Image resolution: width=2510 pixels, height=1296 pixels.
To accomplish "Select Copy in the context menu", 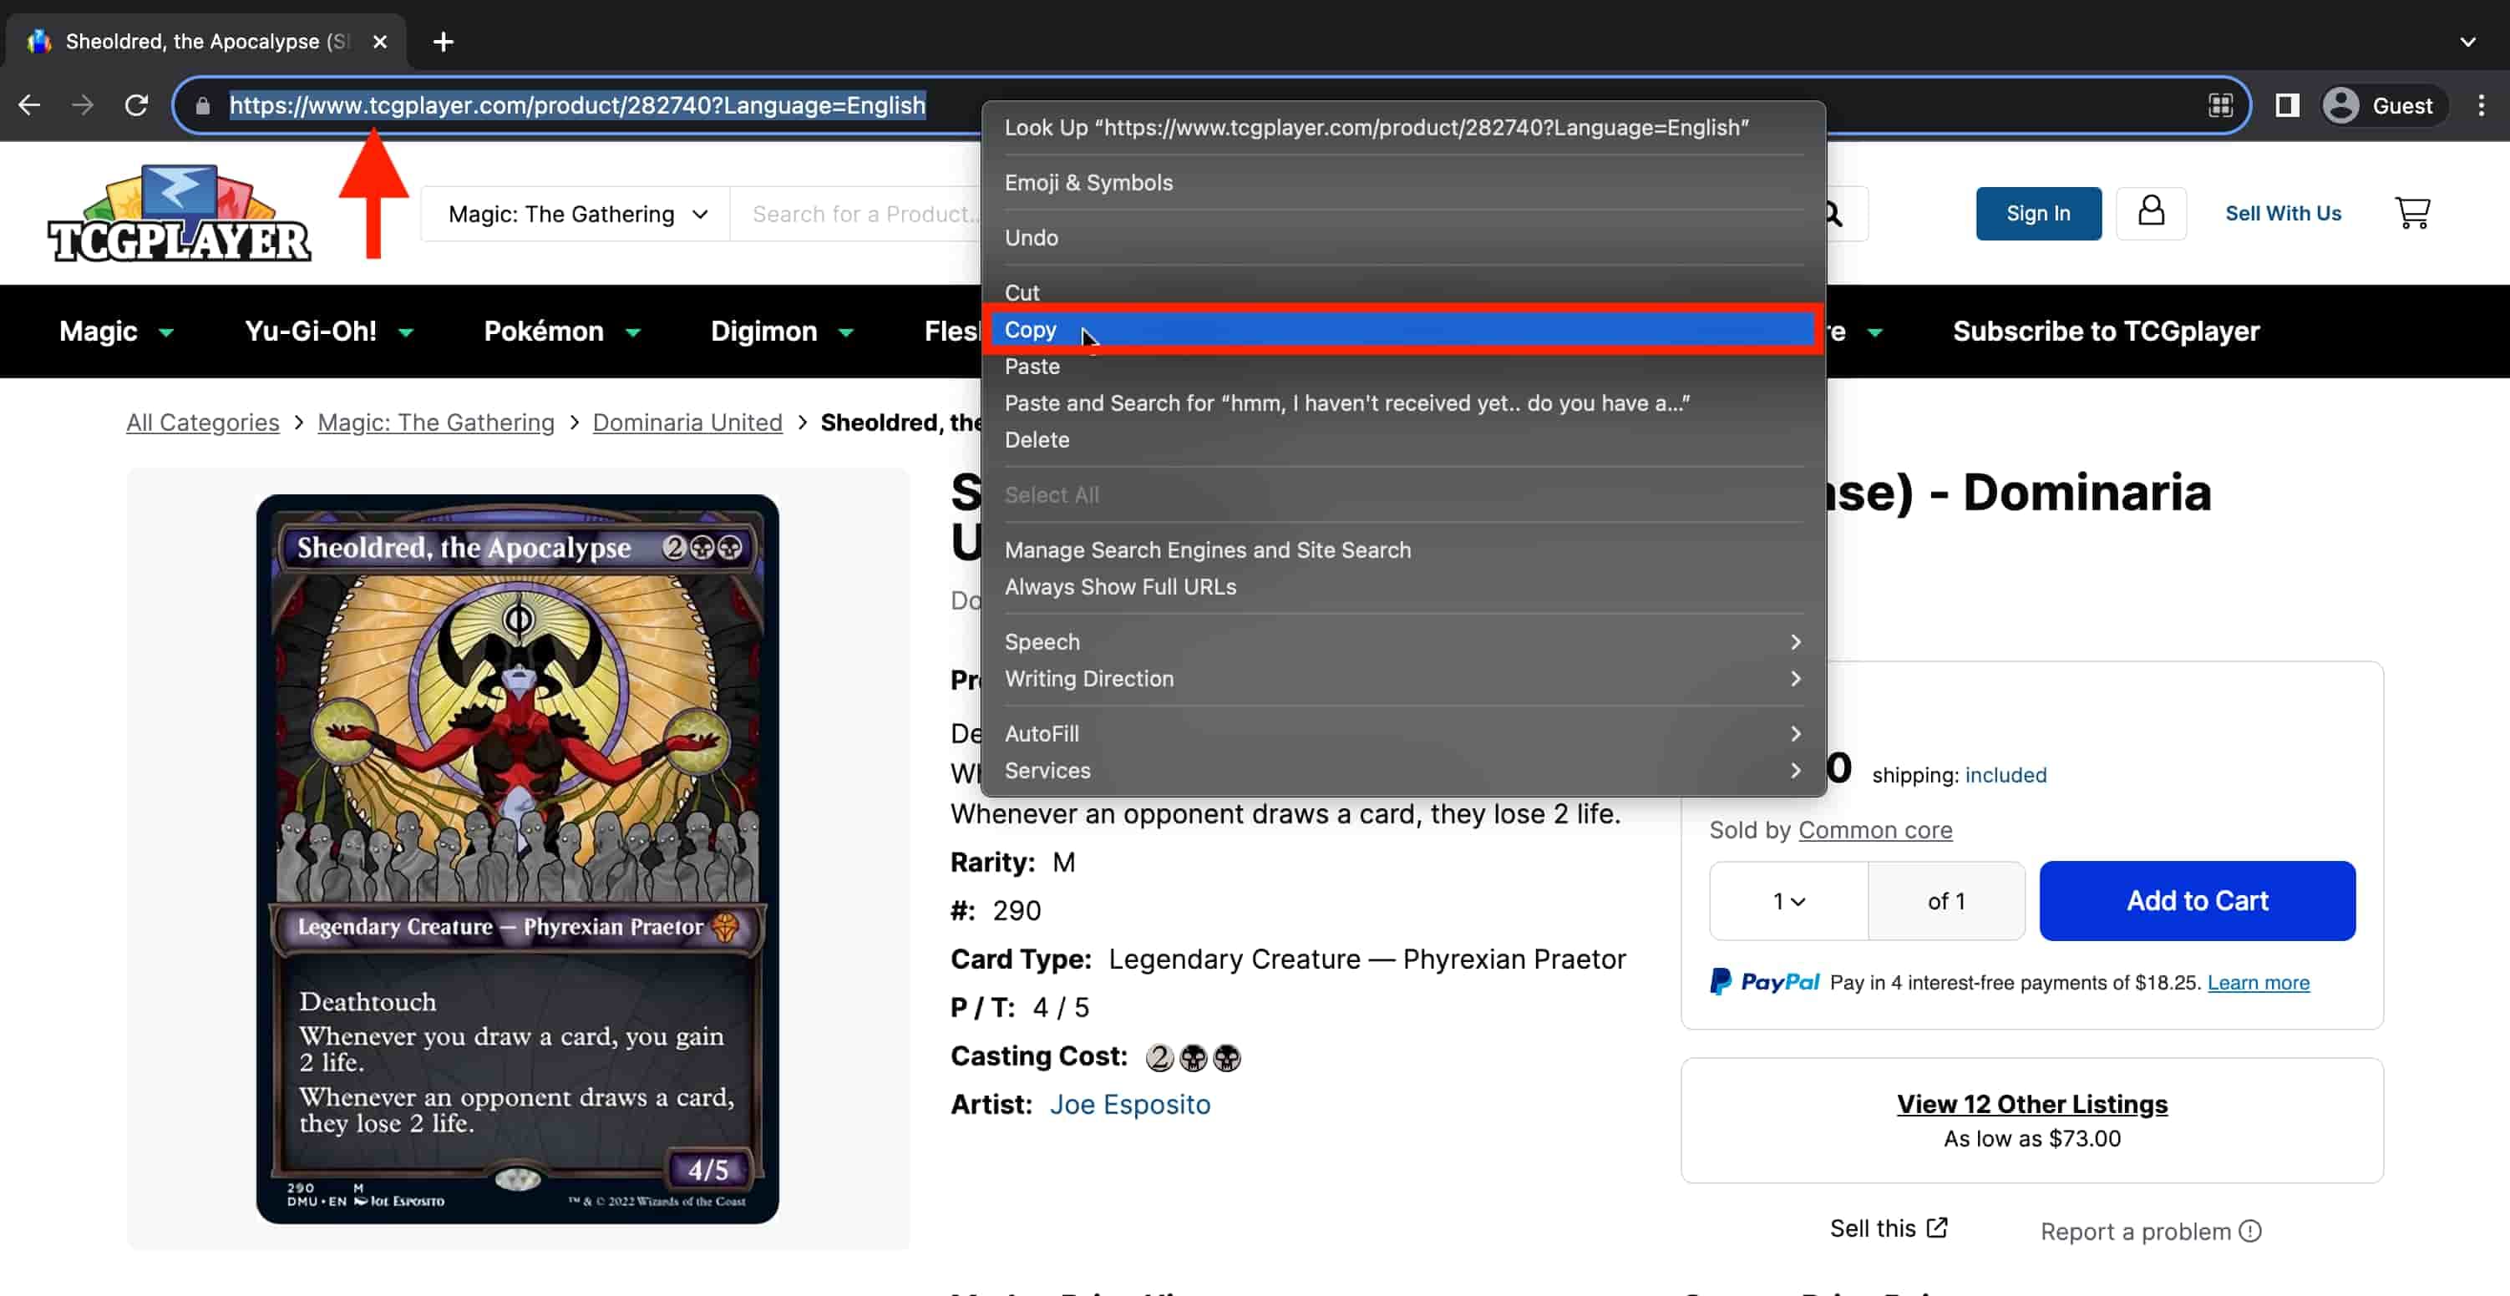I will (x=1403, y=329).
